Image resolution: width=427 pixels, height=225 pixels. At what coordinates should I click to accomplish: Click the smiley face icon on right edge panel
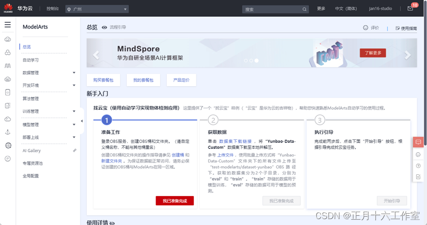click(418, 155)
